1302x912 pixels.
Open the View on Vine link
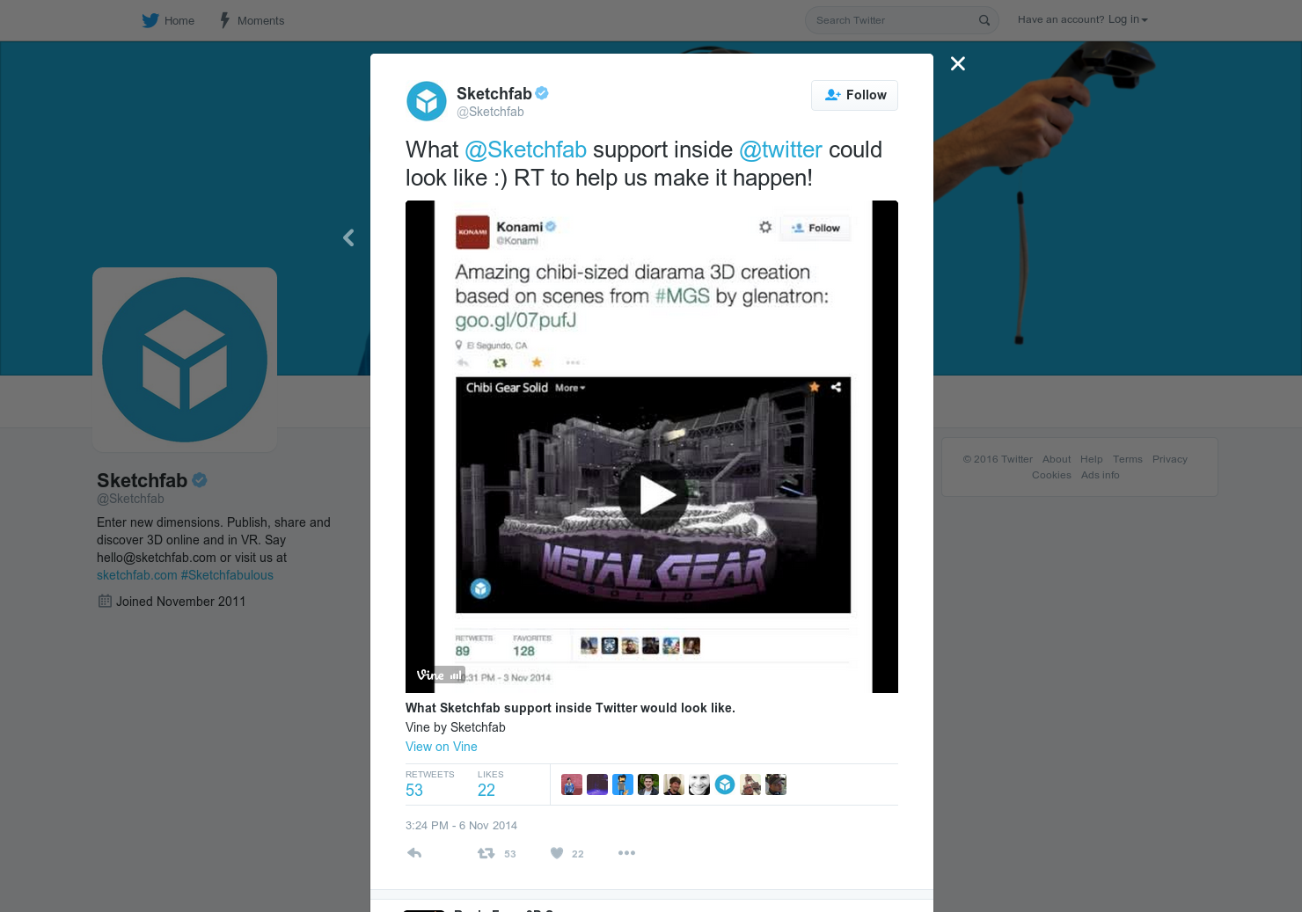(x=441, y=747)
